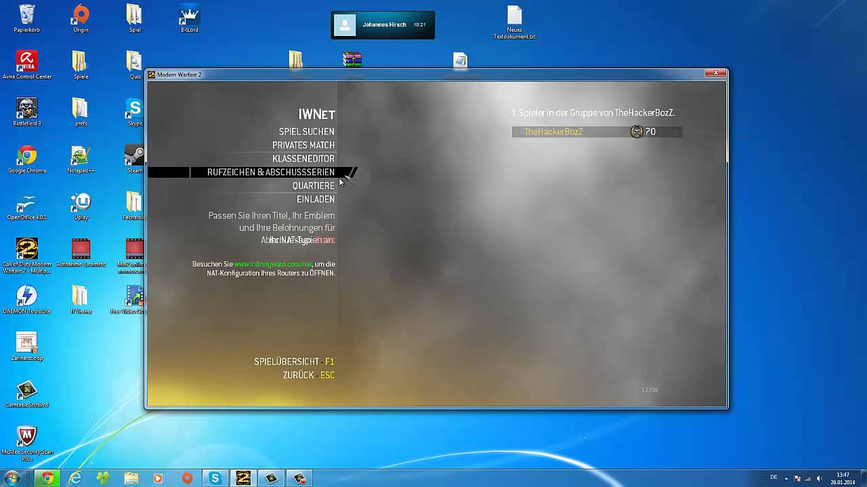Select the Zahnarzt.odp file on desktop
Viewport: 867px width, 487px height.
[x=27, y=346]
